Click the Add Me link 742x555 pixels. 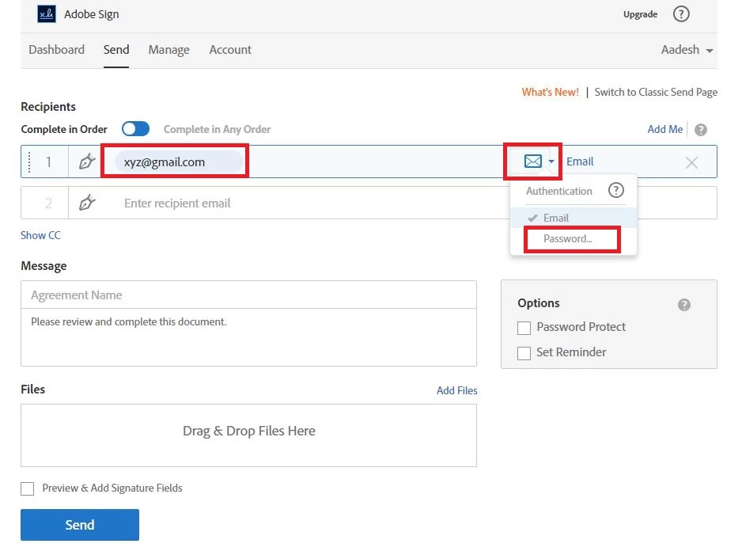tap(664, 129)
